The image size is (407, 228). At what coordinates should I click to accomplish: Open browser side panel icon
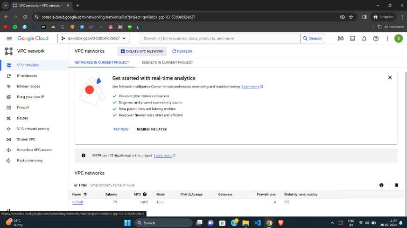365,17
